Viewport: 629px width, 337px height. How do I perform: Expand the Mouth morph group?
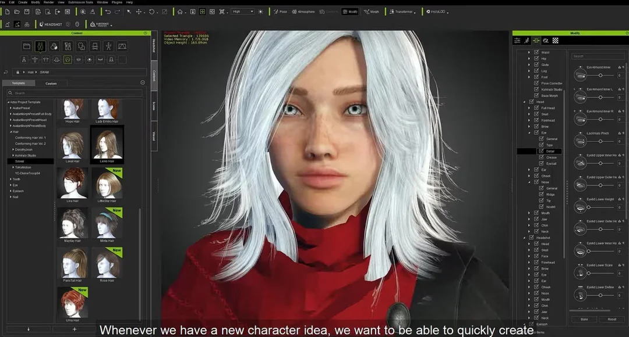pyautogui.click(x=529, y=213)
